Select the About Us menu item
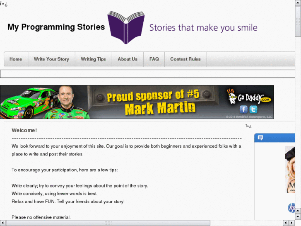Screen dimensions: 301x226 point(128,59)
